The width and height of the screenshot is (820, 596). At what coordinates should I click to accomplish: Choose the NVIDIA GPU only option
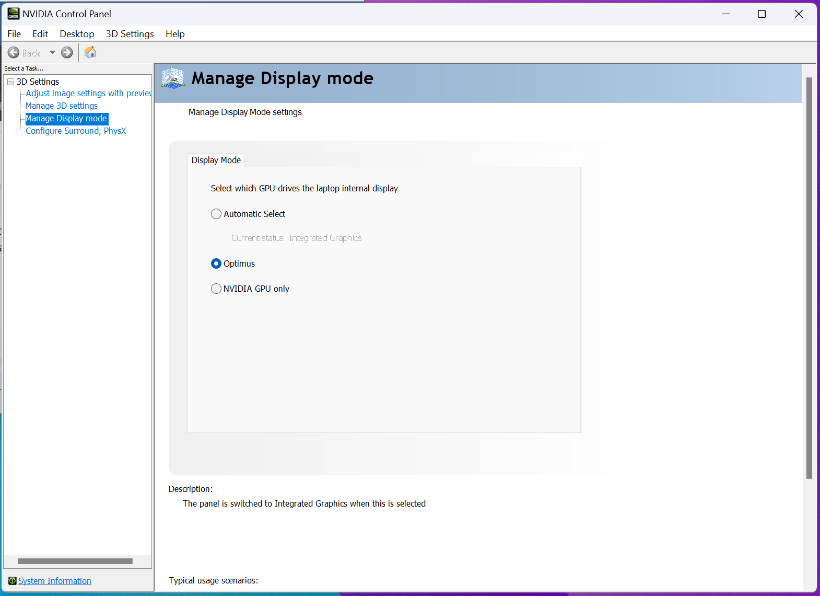216,289
